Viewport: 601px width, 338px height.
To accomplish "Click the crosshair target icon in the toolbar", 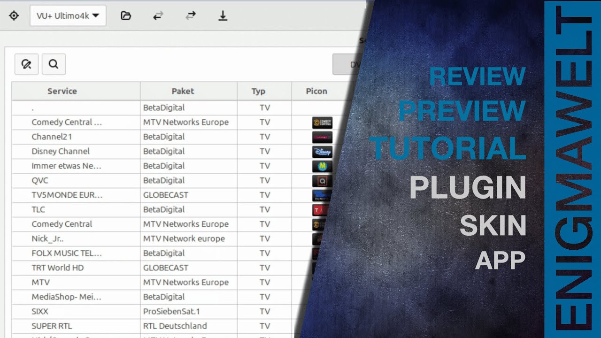I will (14, 16).
